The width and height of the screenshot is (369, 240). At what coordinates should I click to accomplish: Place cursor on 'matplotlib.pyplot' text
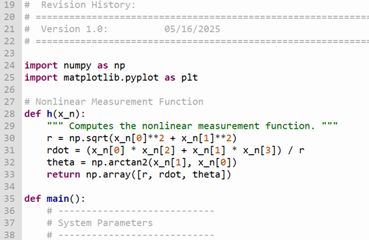(111, 78)
